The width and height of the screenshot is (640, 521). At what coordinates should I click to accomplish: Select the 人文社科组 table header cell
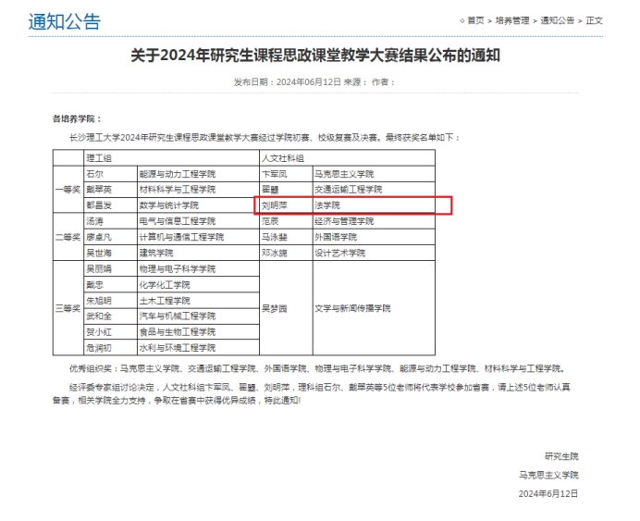(x=283, y=158)
